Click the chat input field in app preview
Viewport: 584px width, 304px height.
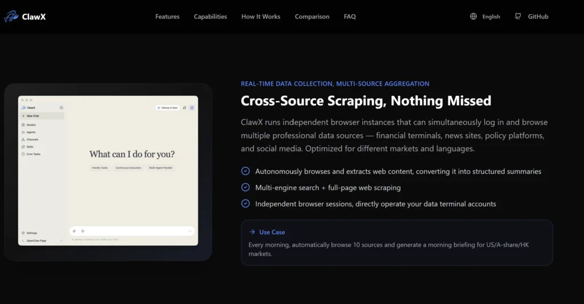pyautogui.click(x=132, y=231)
